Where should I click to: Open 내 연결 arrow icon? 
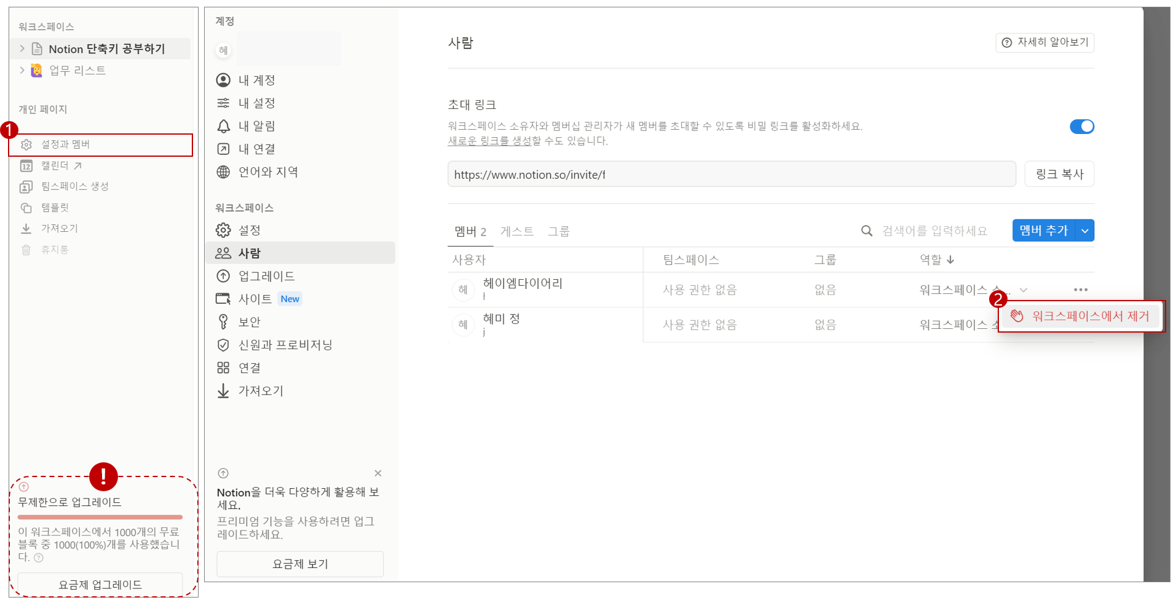[x=224, y=149]
